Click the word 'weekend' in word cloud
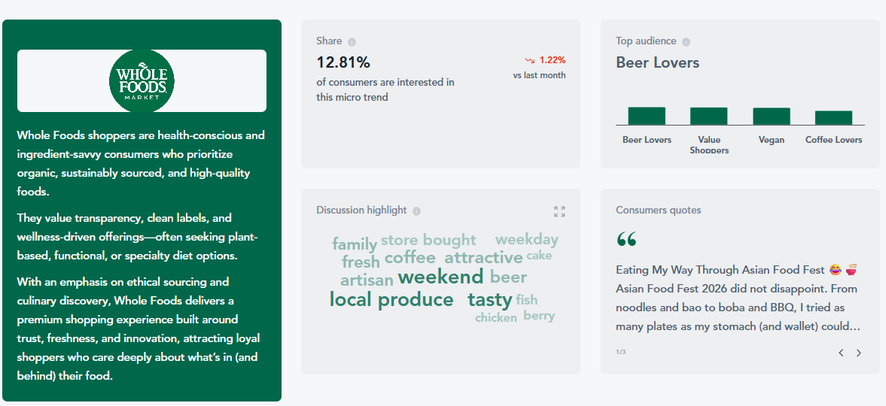The width and height of the screenshot is (886, 406). [x=440, y=277]
